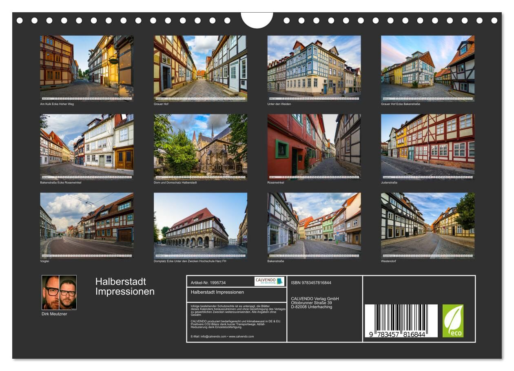Open the Am Kulk Ecke Hoher Weg photo
Image resolution: width=514 pixels, height=371 pixels.
tap(86, 67)
